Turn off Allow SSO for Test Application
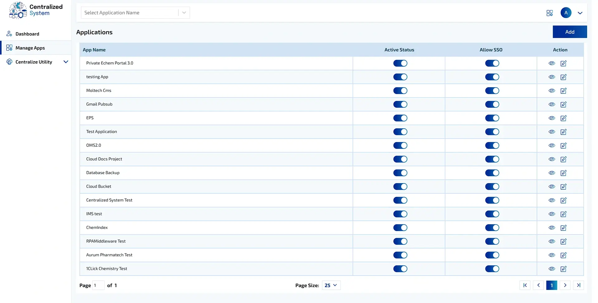This screenshot has width=598, height=303. point(492,132)
